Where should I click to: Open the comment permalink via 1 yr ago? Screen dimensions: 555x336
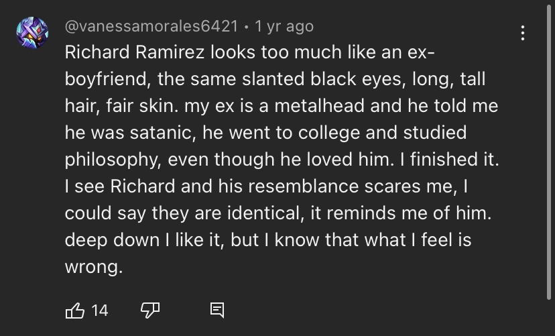284,26
